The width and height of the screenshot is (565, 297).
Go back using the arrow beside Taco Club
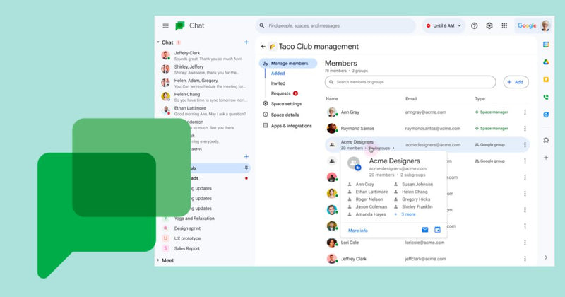click(x=263, y=46)
